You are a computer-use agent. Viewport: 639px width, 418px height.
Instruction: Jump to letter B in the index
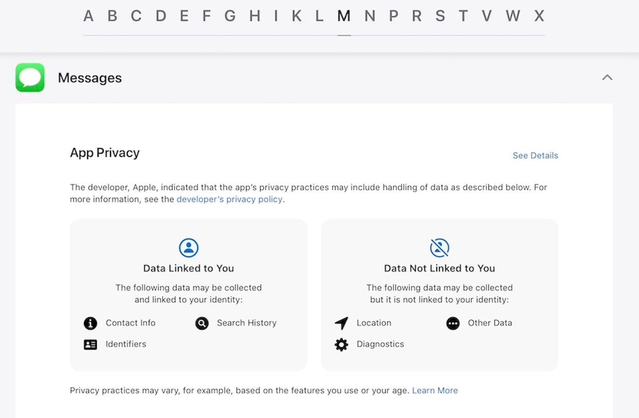coord(112,16)
